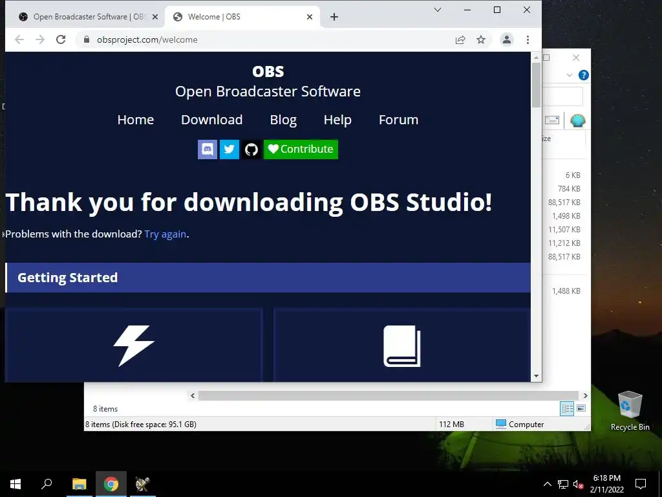View site info via padlock icon
Viewport: 662px width, 497px height.
pyautogui.click(x=87, y=39)
